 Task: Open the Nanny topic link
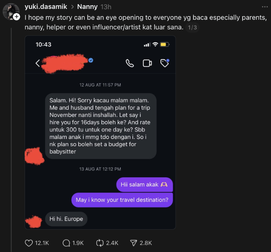pyautogui.click(x=87, y=7)
